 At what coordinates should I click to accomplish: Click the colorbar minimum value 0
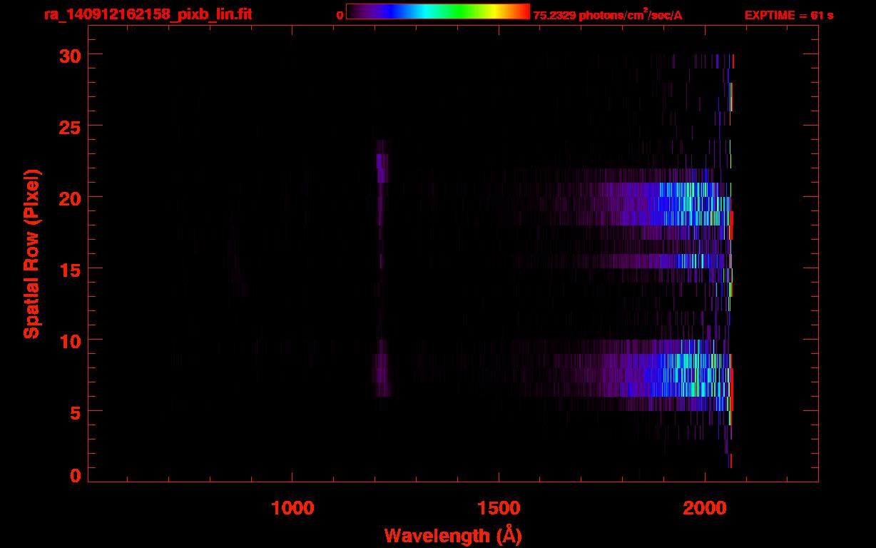340,15
